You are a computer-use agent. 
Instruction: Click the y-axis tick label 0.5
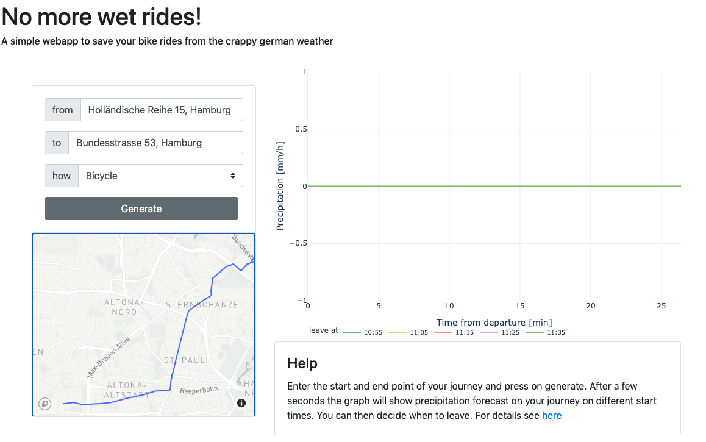pos(301,129)
